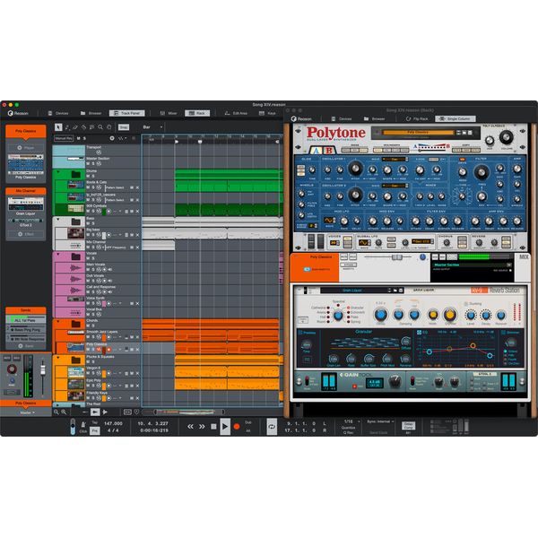Viewport: 538px width, 538px height.
Task: Click zoom in magnifier below track list
Action: click(64, 412)
